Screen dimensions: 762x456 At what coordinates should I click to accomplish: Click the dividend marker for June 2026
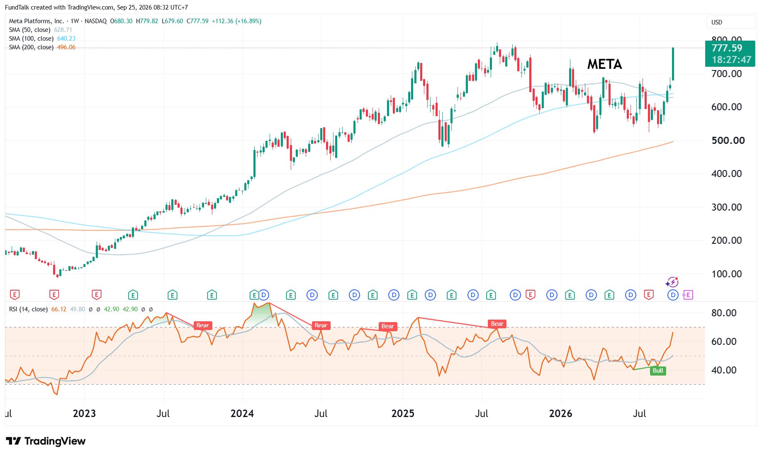click(x=631, y=295)
